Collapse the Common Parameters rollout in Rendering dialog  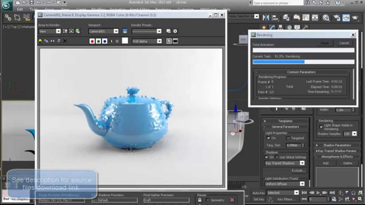(x=301, y=72)
